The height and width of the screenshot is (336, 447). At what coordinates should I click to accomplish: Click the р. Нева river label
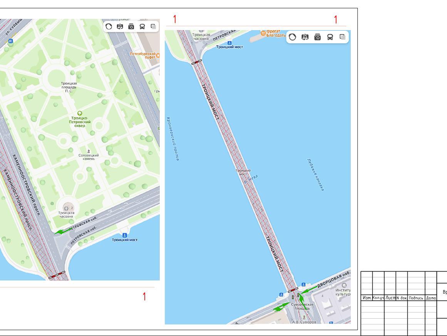click(251, 179)
